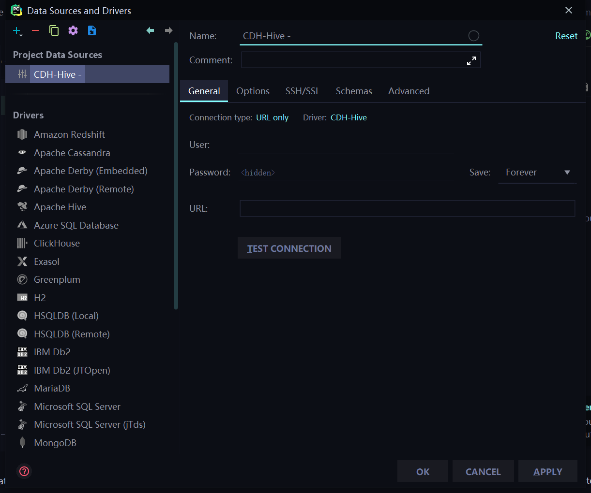Navigate forward with the right arrow
Viewport: 591px width, 493px height.
coord(168,30)
